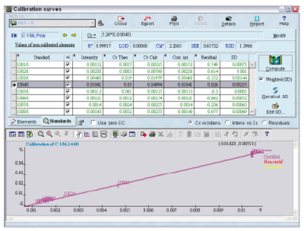Select the Residuals radio button
The image size is (304, 231).
264,123
